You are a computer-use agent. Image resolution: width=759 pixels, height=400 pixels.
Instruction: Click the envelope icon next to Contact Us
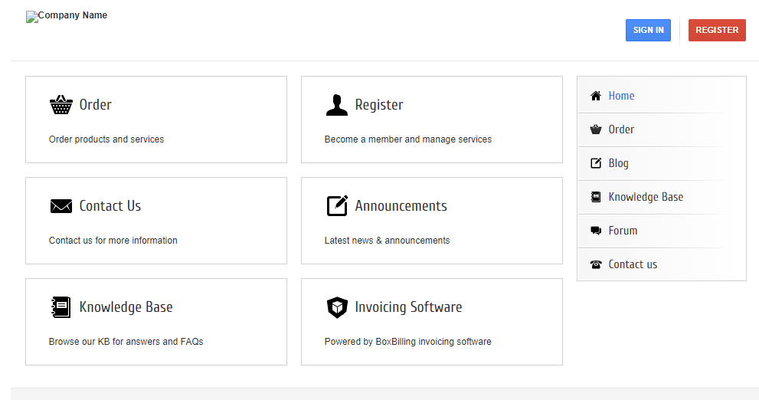click(61, 206)
